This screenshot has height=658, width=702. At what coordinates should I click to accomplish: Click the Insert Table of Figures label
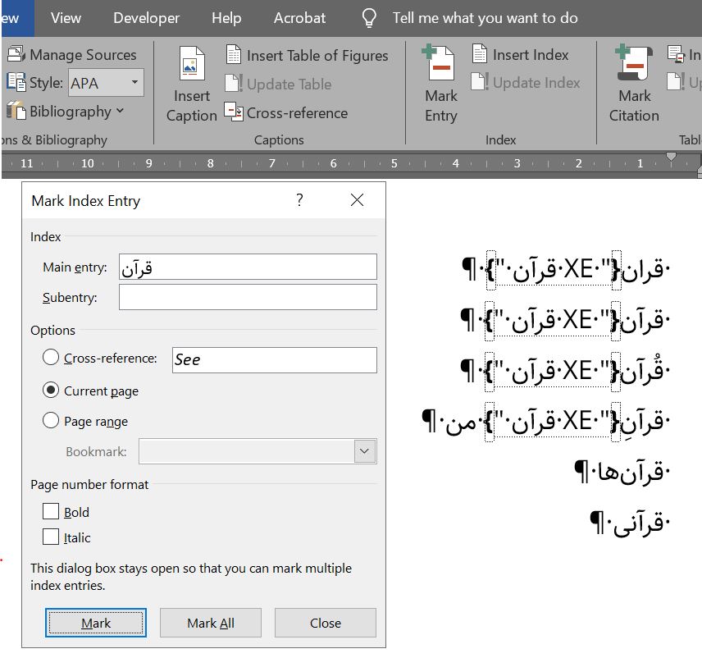(x=317, y=56)
